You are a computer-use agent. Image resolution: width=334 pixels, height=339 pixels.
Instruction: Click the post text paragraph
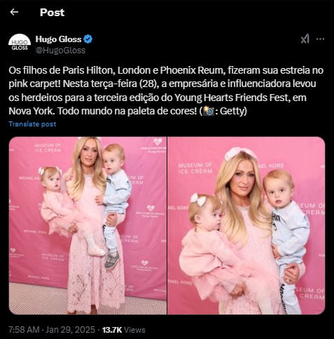pos(166,91)
